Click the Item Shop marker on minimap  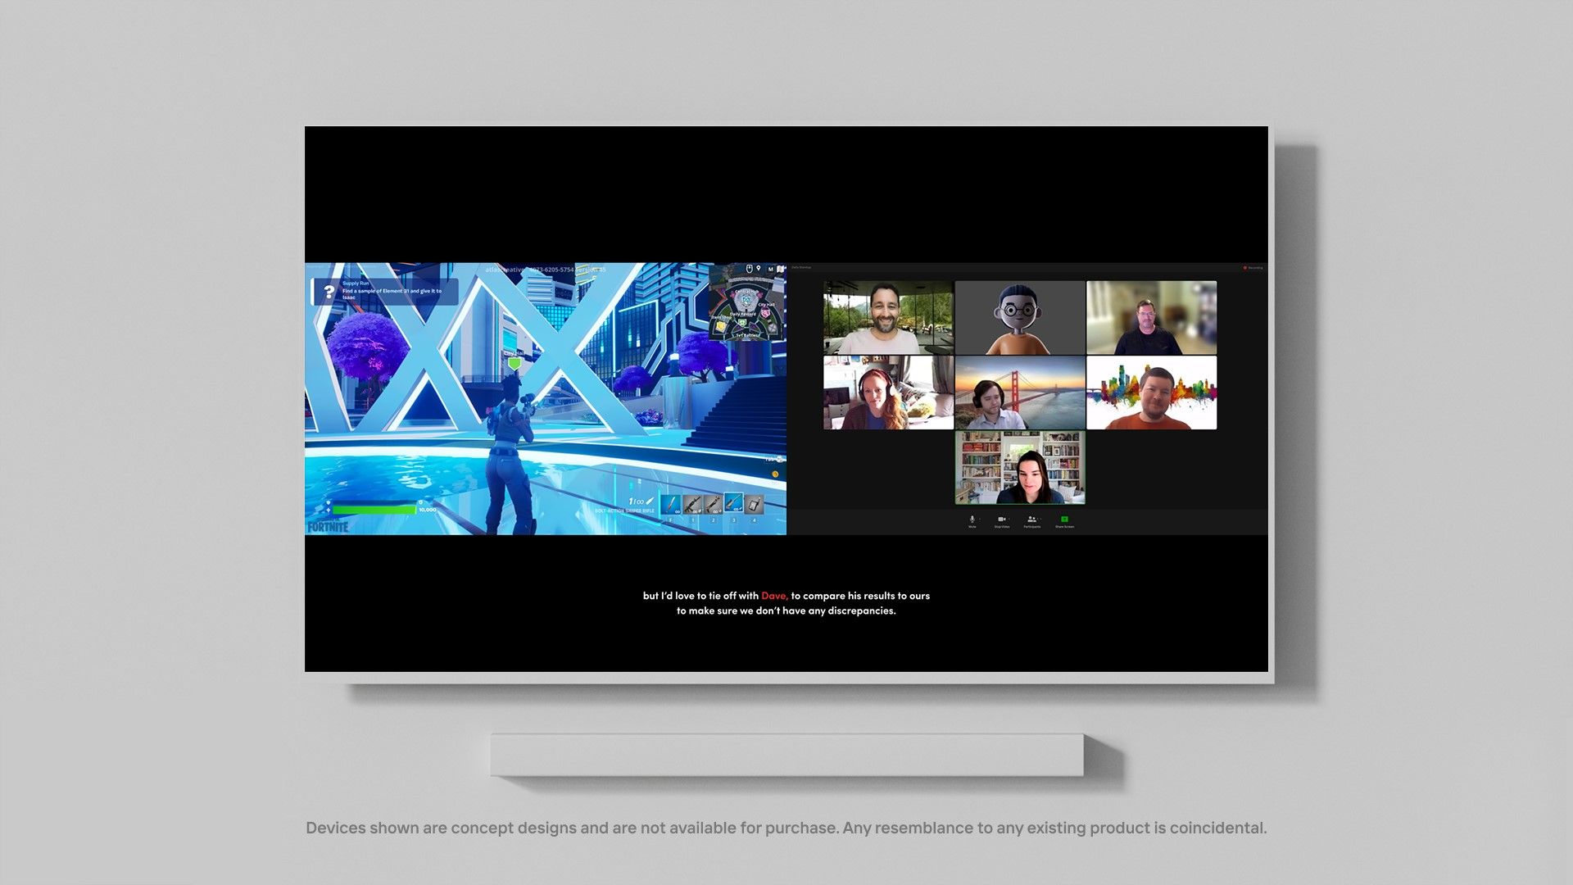pos(721,325)
